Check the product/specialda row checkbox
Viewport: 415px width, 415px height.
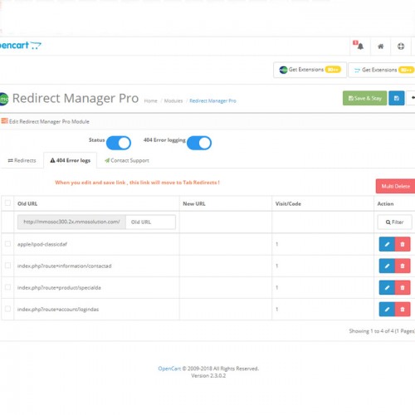(x=7, y=287)
